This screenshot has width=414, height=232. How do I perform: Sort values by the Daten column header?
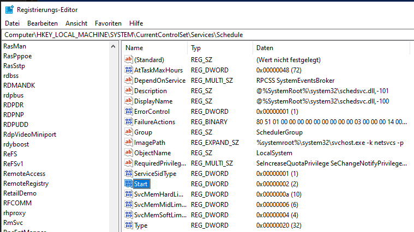331,48
